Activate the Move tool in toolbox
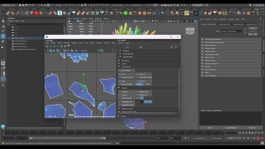 click(3, 36)
